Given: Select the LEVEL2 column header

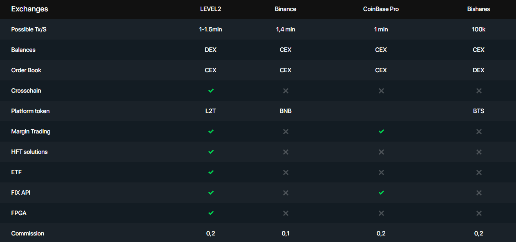Looking at the screenshot, I should coord(211,9).
